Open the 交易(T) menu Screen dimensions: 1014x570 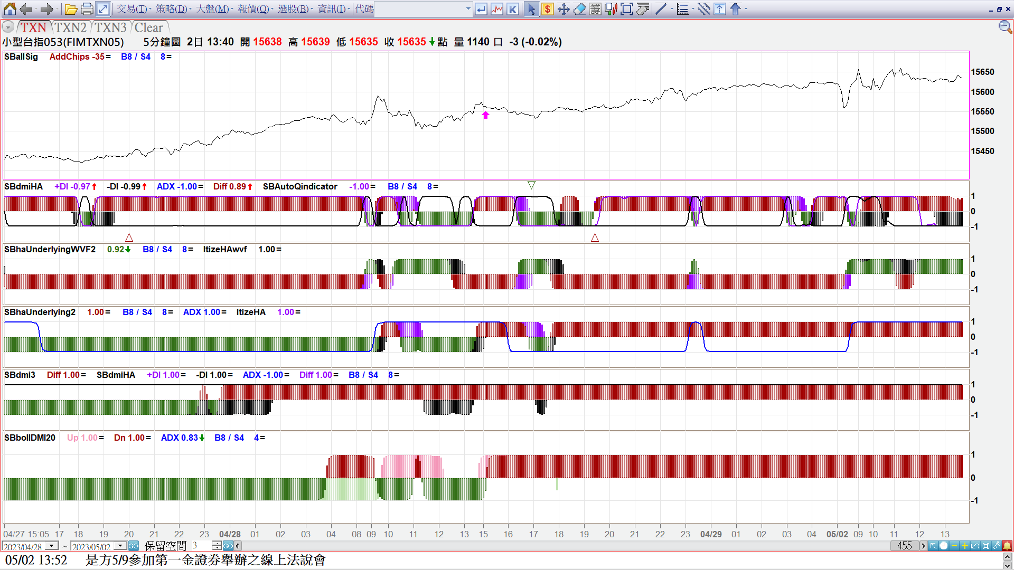click(x=132, y=9)
